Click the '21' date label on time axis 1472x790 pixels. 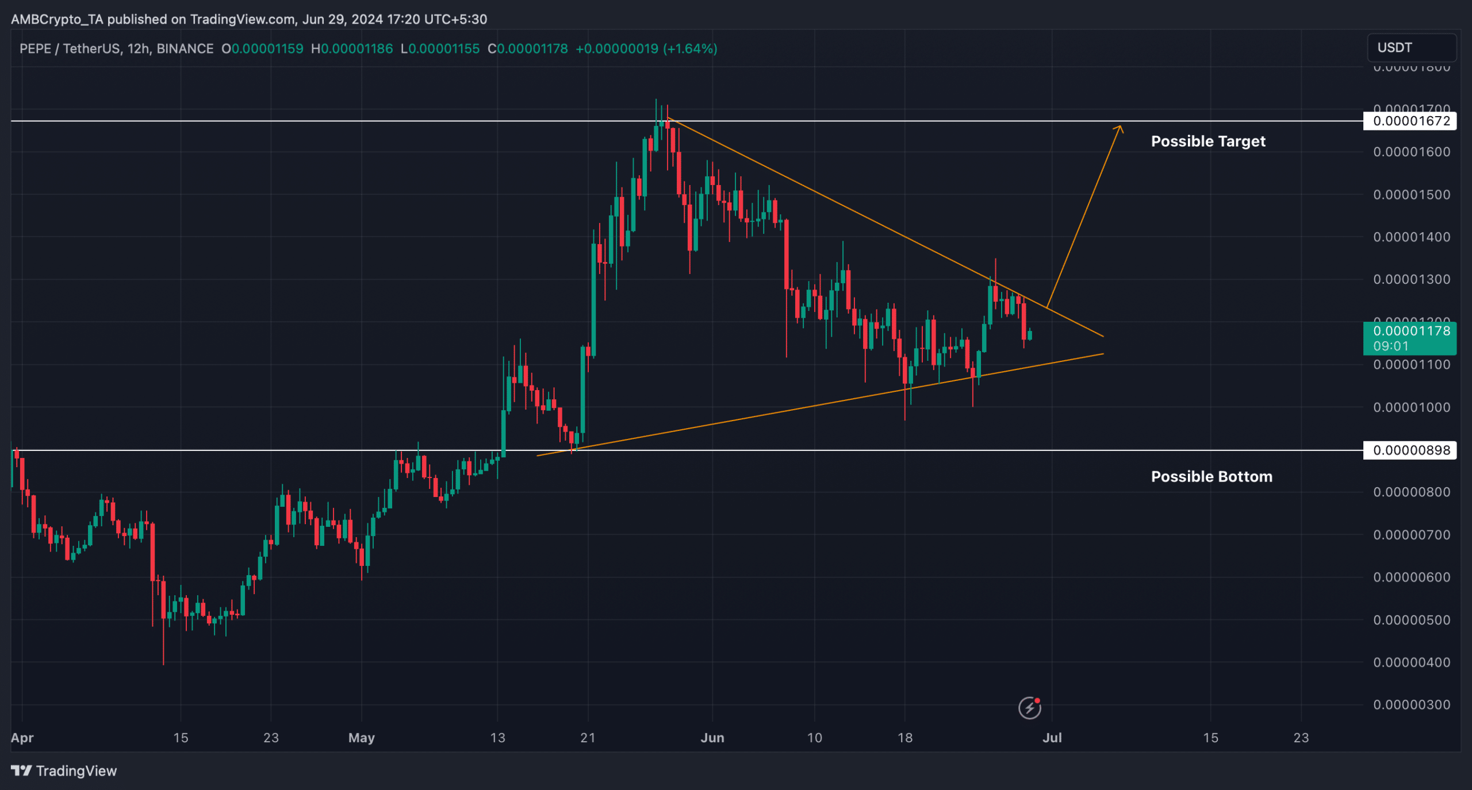tap(588, 738)
